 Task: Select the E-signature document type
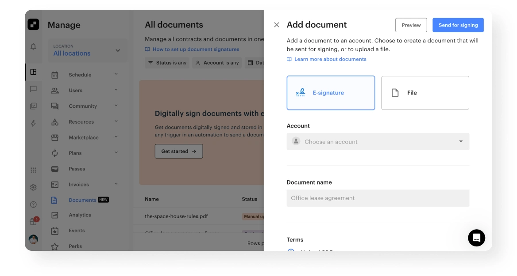point(331,93)
